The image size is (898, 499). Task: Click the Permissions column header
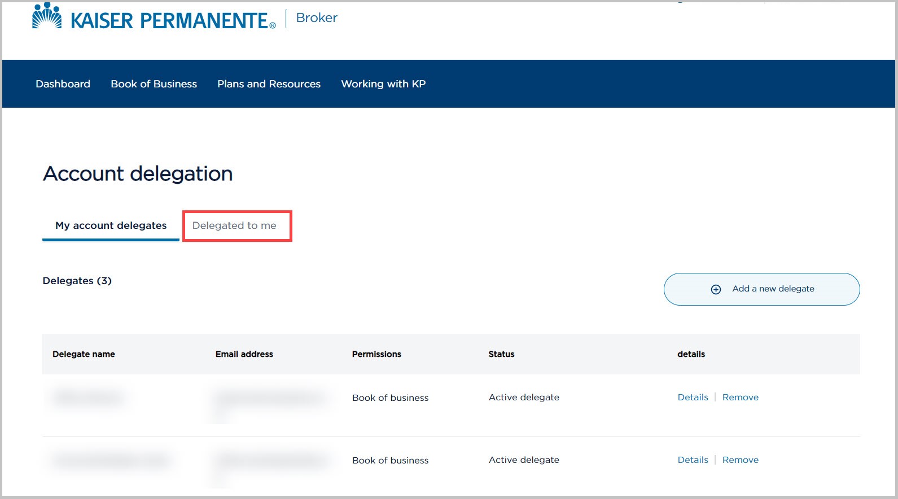(x=376, y=354)
